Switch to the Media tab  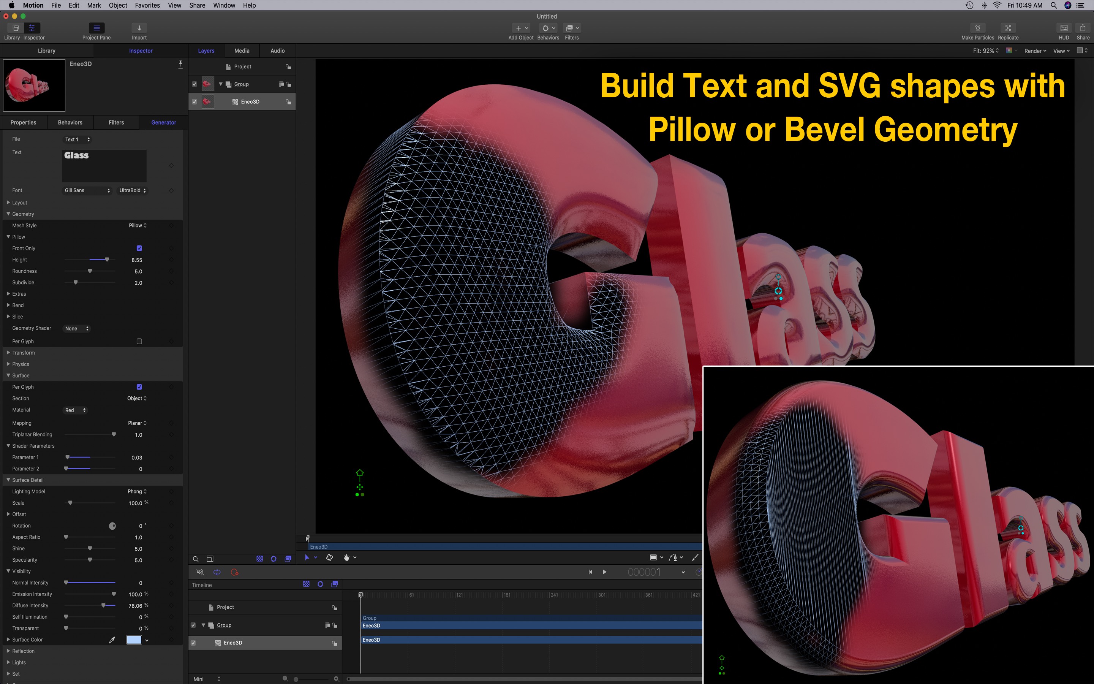tap(242, 51)
